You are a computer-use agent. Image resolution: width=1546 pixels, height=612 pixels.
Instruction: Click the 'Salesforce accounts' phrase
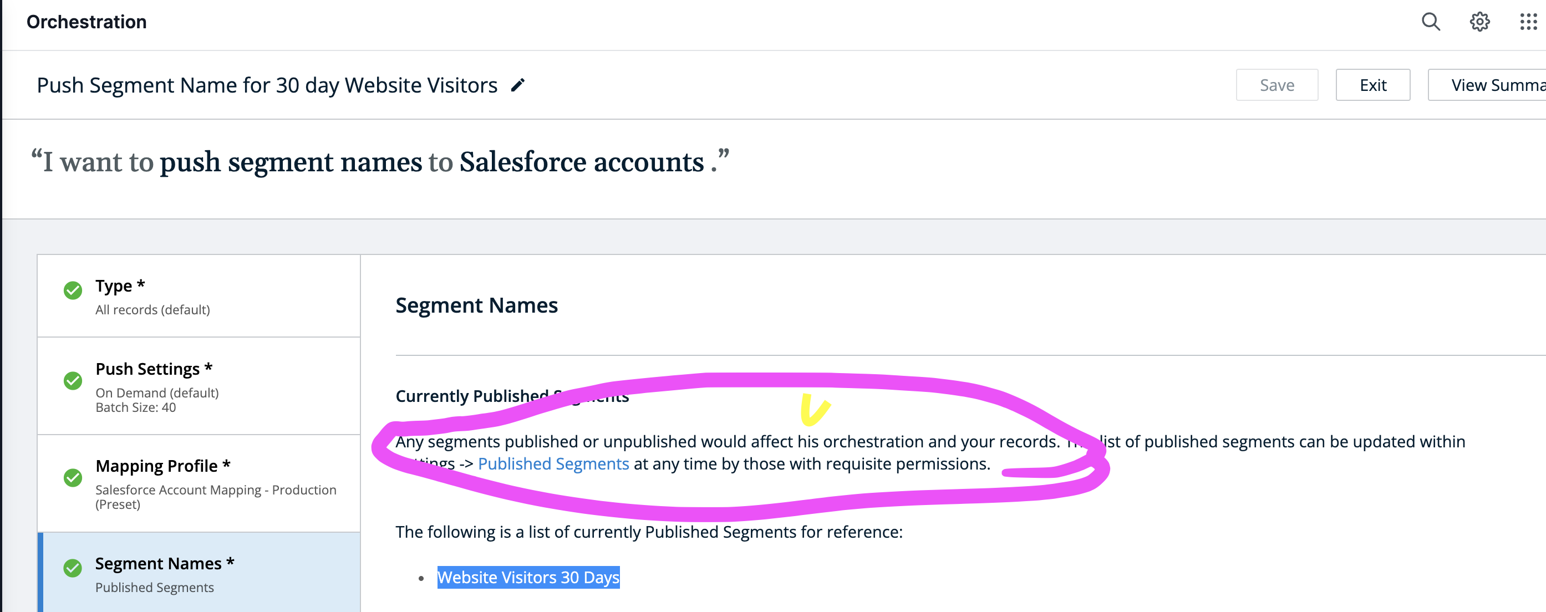pyautogui.click(x=582, y=162)
